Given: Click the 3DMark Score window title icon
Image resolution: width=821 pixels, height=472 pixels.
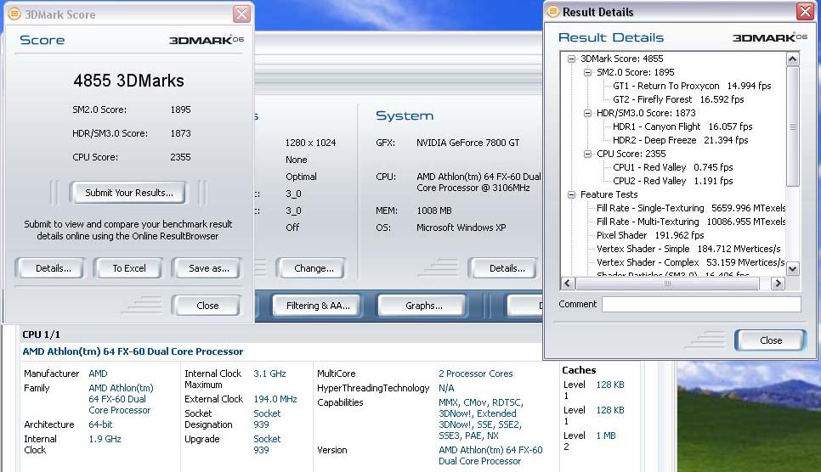Looking at the screenshot, I should point(14,14).
